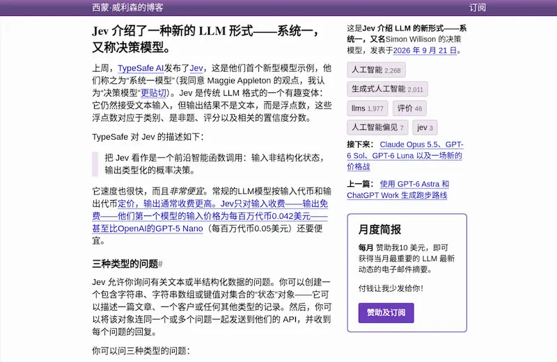Screen dimensions: 557x362
Task: Select the 人工智能 2,268 tag
Action: pos(376,70)
